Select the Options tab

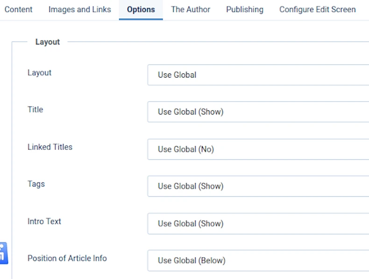click(141, 9)
